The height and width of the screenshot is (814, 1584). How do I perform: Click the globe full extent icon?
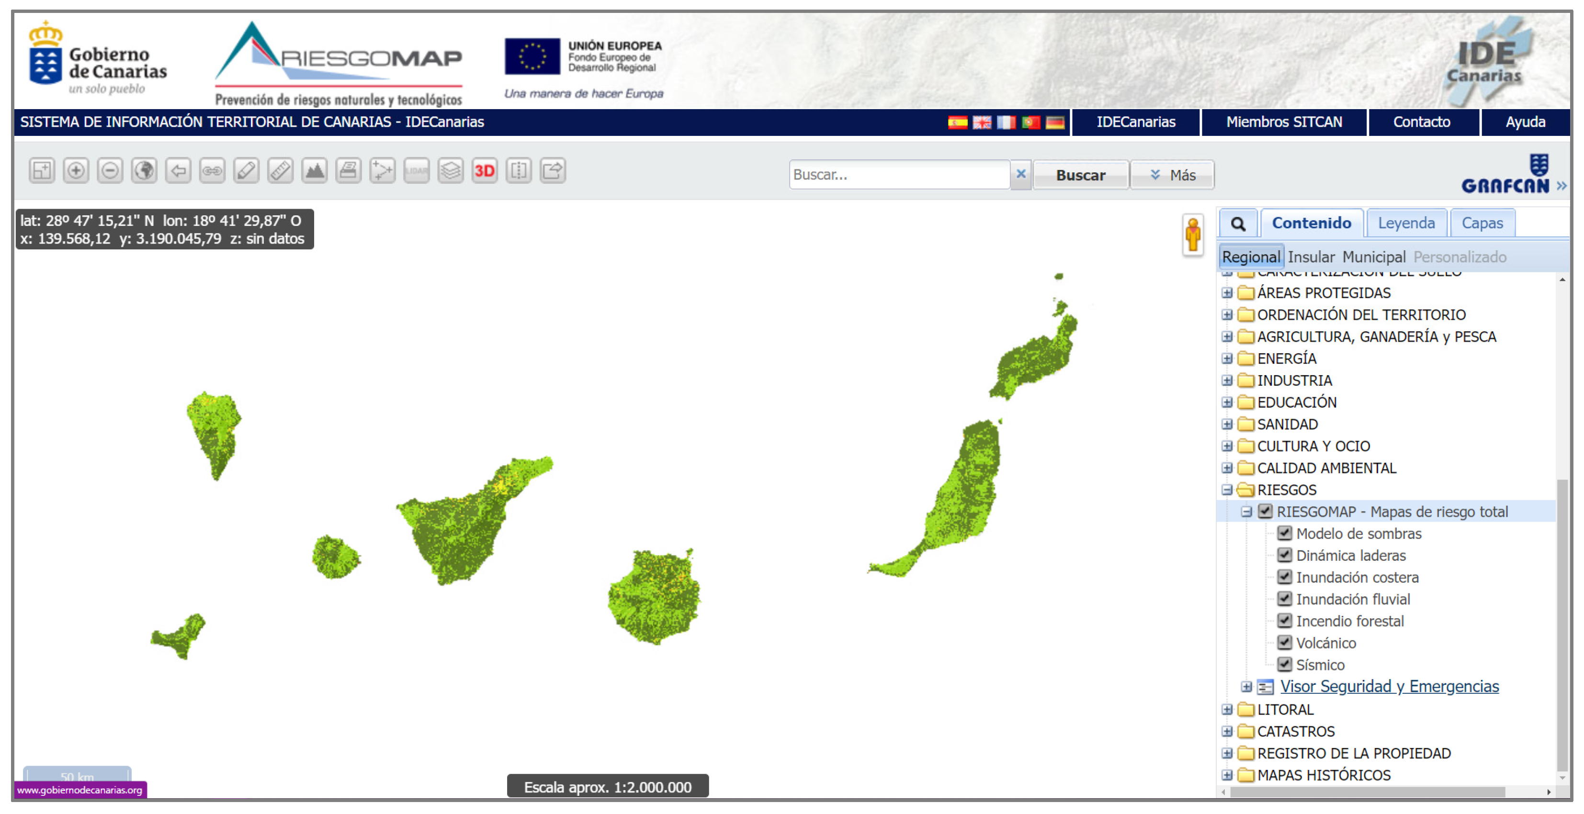tap(145, 170)
